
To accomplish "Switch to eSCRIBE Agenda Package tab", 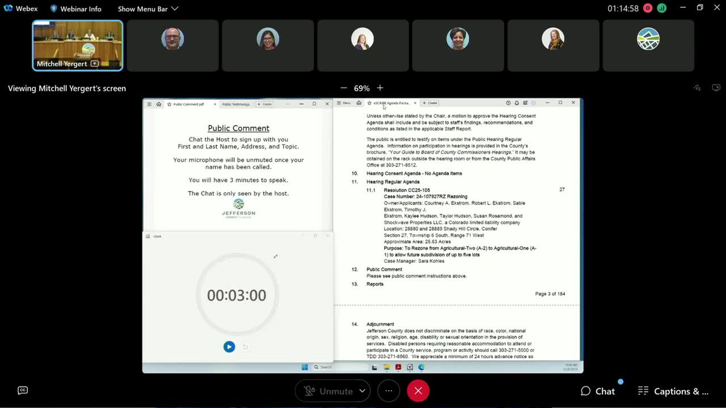I will tap(391, 103).
